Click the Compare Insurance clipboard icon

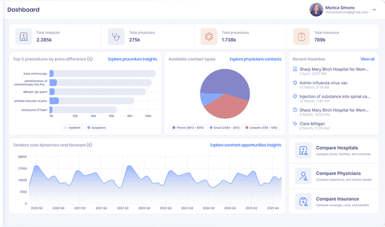click(303, 201)
